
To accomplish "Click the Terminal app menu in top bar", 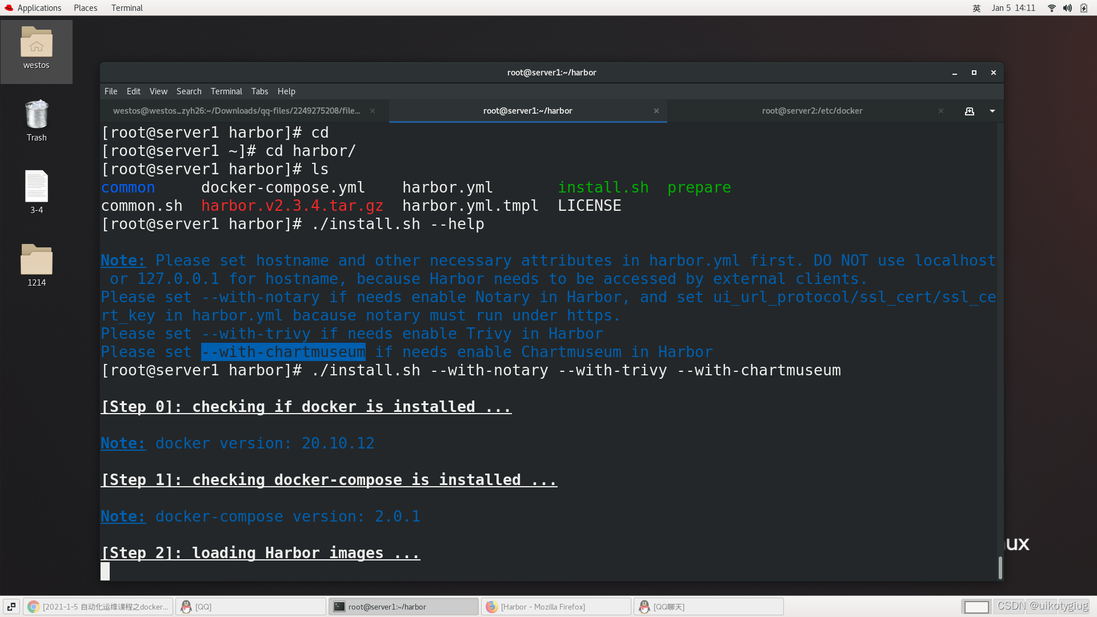I will (x=127, y=8).
